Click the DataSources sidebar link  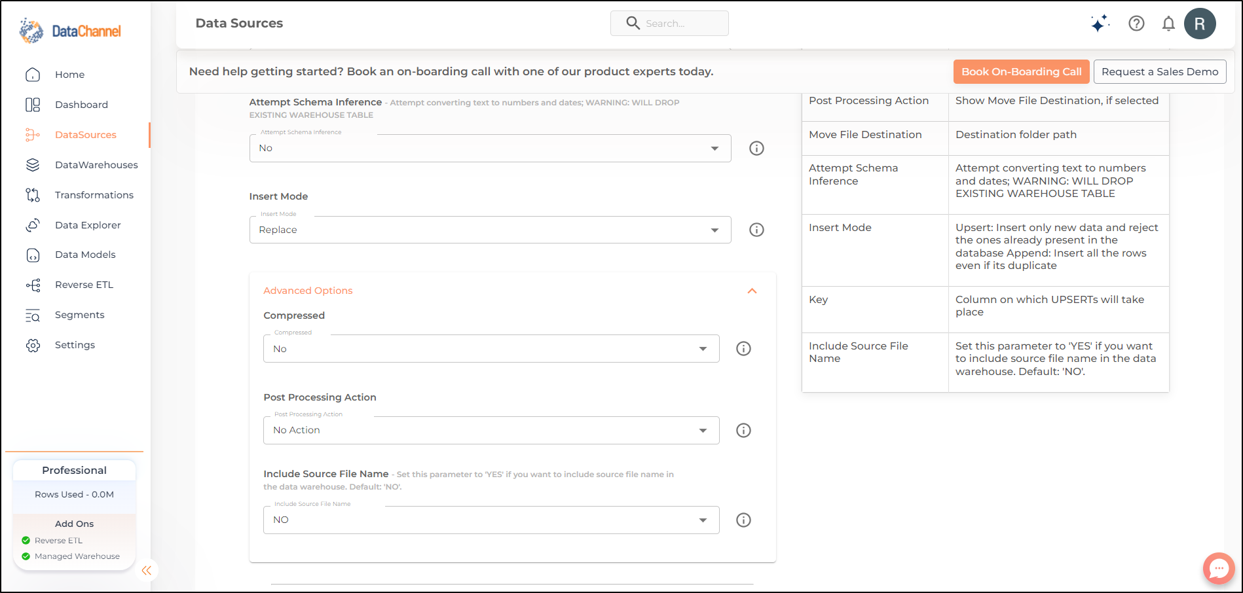point(86,135)
